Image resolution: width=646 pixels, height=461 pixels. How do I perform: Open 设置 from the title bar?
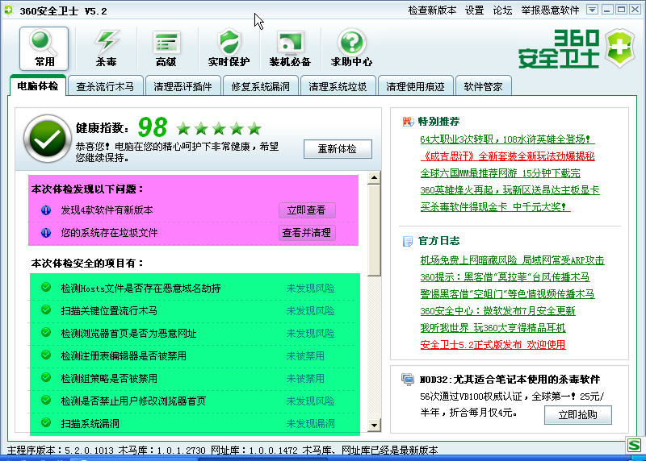[x=474, y=10]
